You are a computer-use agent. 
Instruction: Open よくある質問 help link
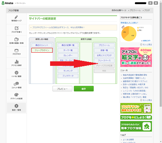(x=128, y=140)
